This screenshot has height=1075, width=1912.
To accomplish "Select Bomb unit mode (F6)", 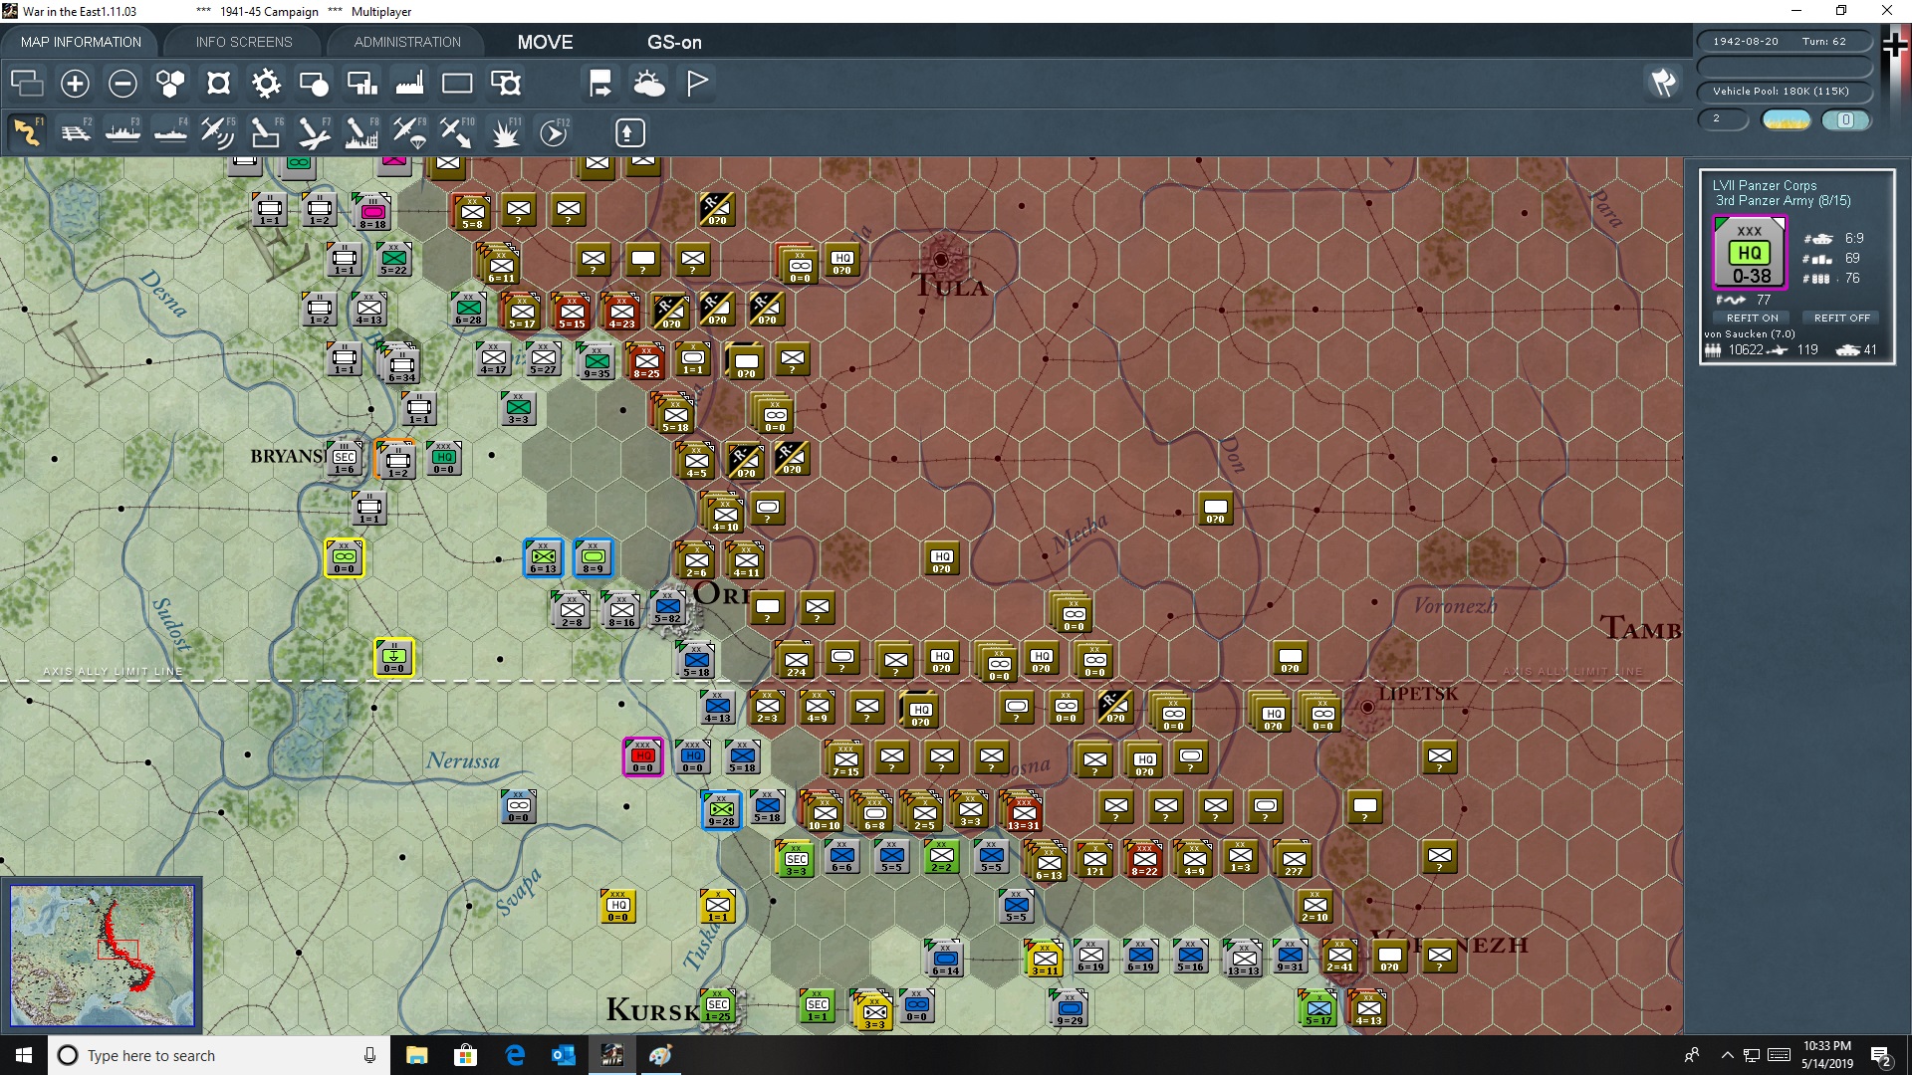I will 266,132.
